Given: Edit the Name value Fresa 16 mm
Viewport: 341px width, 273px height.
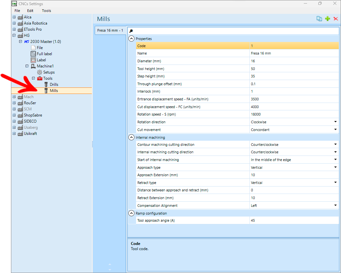Looking at the screenshot, I should coord(294,54).
